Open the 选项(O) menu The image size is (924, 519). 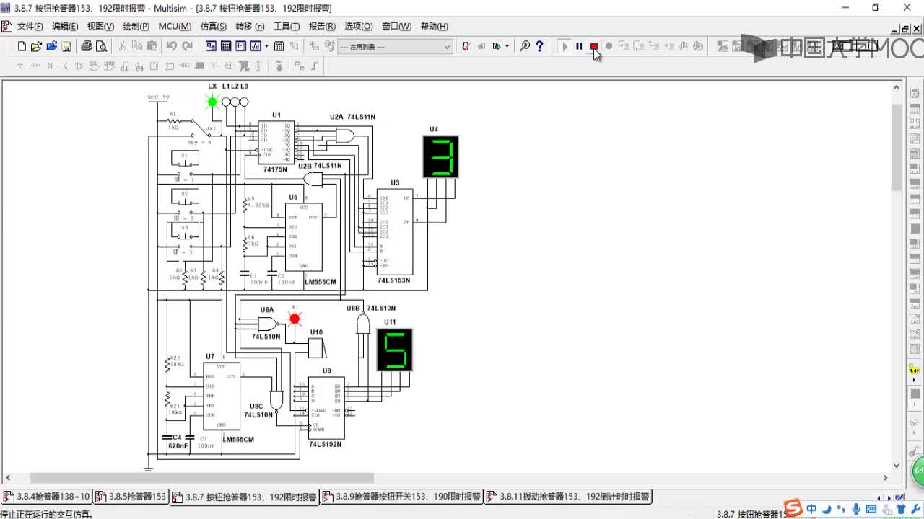pos(358,27)
